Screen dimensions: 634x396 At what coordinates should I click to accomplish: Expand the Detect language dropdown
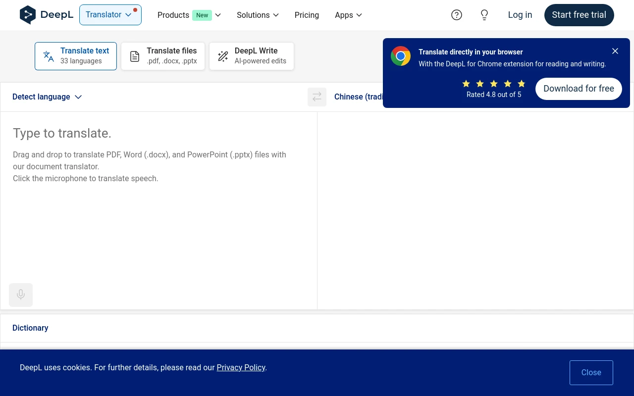[47, 97]
